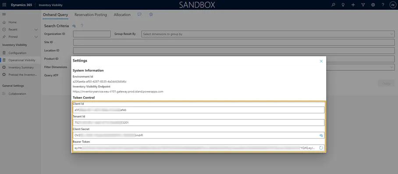Click the feedback speech bubble icon

coord(139,14)
